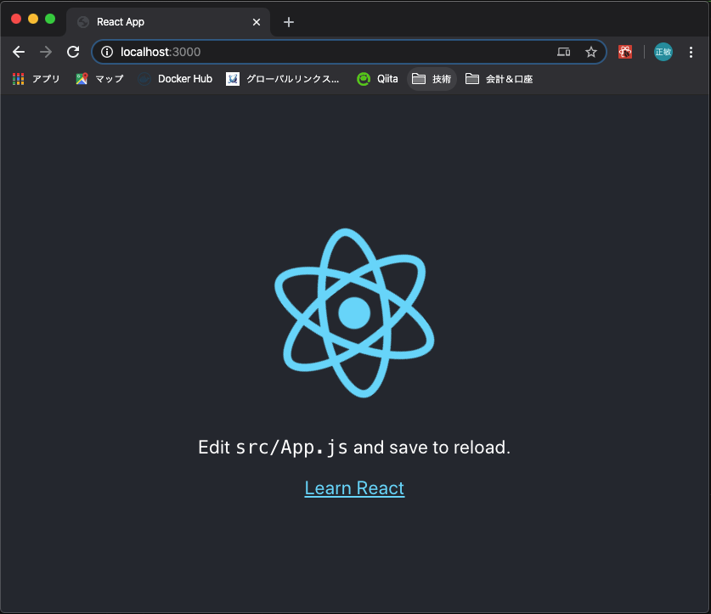This screenshot has width=711, height=614.
Task: Bookmark this page with the star icon
Action: pyautogui.click(x=591, y=52)
